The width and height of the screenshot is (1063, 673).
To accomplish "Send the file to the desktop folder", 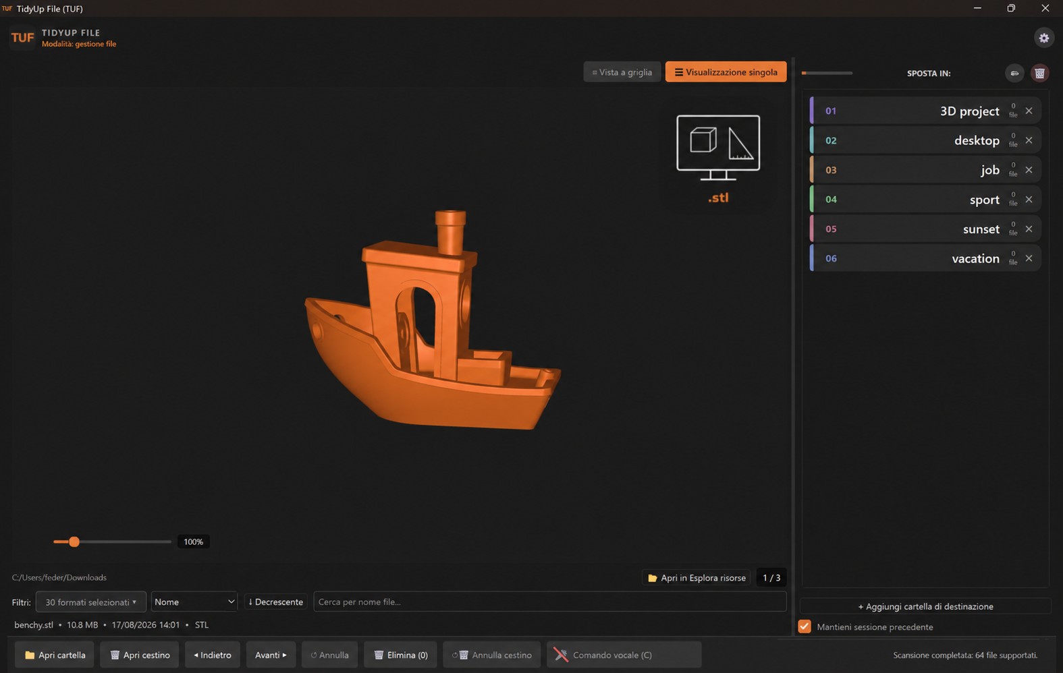I will [x=925, y=140].
